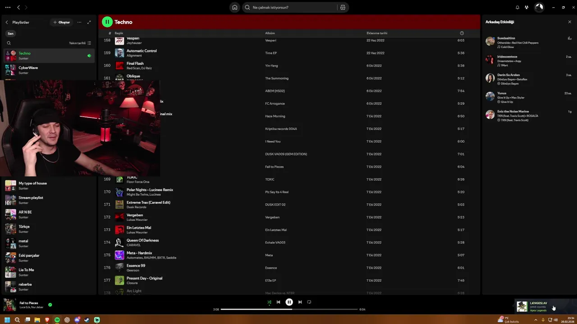Go forward using the top navigation arrow
Viewport: 577px width, 324px height.
click(x=26, y=7)
